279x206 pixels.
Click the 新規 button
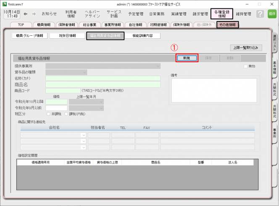pyautogui.click(x=187, y=58)
